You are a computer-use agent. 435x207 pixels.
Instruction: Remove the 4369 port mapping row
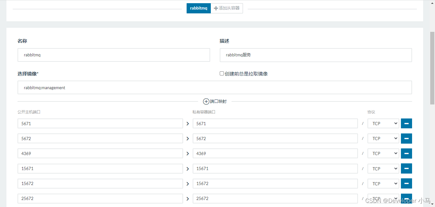406,153
